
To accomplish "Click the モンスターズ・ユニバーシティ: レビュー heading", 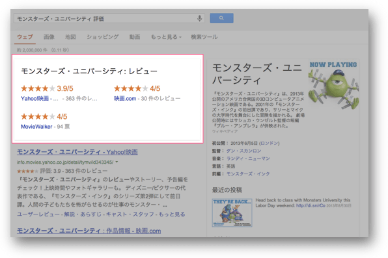I will point(89,71).
